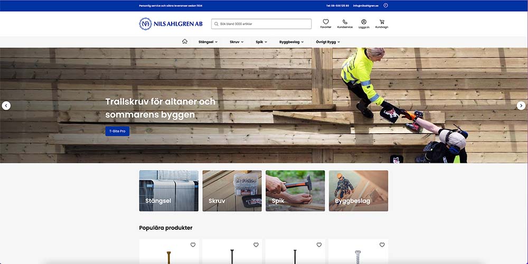Favorite the first popular product

pos(193,245)
